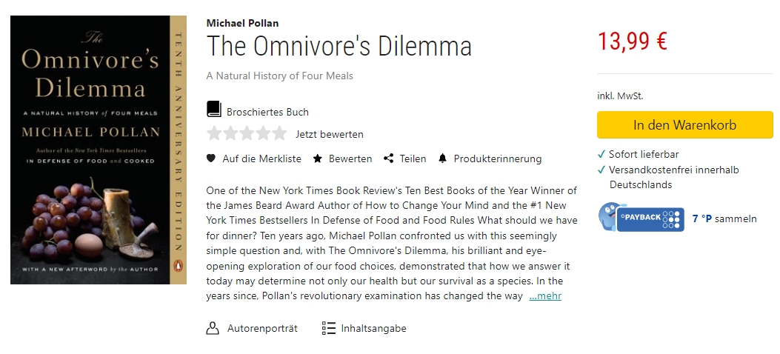
Task: Add book with In den Warenkorb
Action: pyautogui.click(x=684, y=125)
